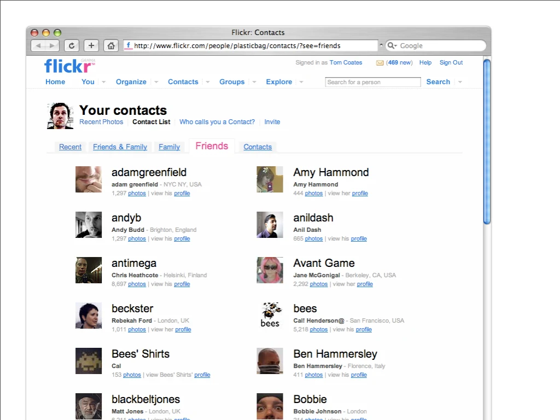The width and height of the screenshot is (560, 420).
Task: Click the Google search magnifier icon
Action: click(x=391, y=45)
